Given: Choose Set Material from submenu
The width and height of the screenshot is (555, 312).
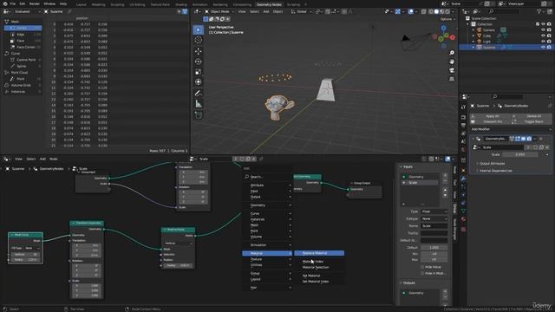Looking at the screenshot, I should coord(319,276).
